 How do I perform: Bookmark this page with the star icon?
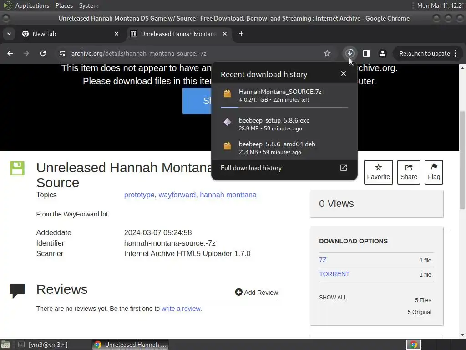(327, 53)
